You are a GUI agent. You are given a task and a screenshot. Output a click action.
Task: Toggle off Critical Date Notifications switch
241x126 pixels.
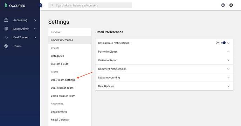pyautogui.click(x=223, y=43)
